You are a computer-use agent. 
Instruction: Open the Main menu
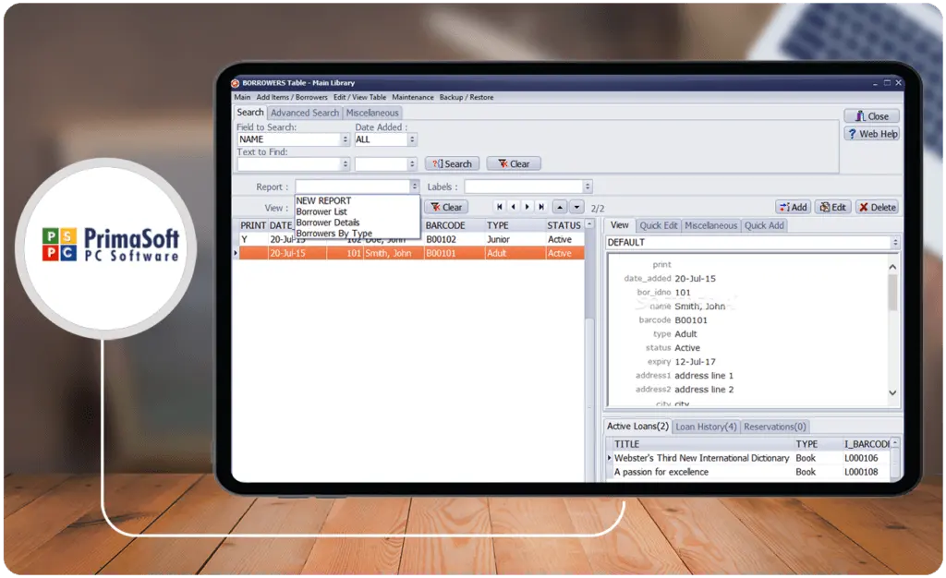(x=242, y=97)
